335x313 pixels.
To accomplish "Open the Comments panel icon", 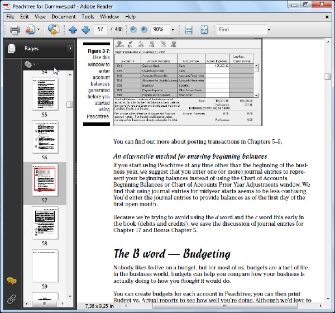I will coord(12,281).
